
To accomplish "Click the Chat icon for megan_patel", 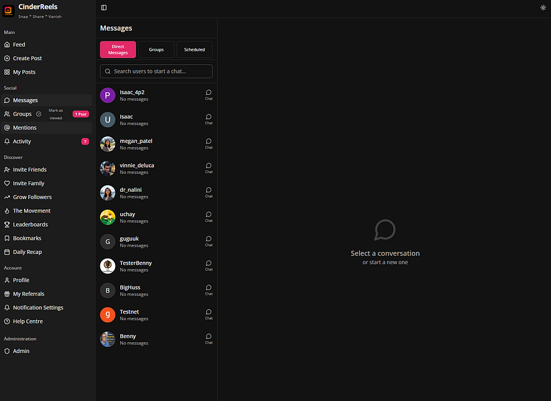I will click(x=209, y=144).
